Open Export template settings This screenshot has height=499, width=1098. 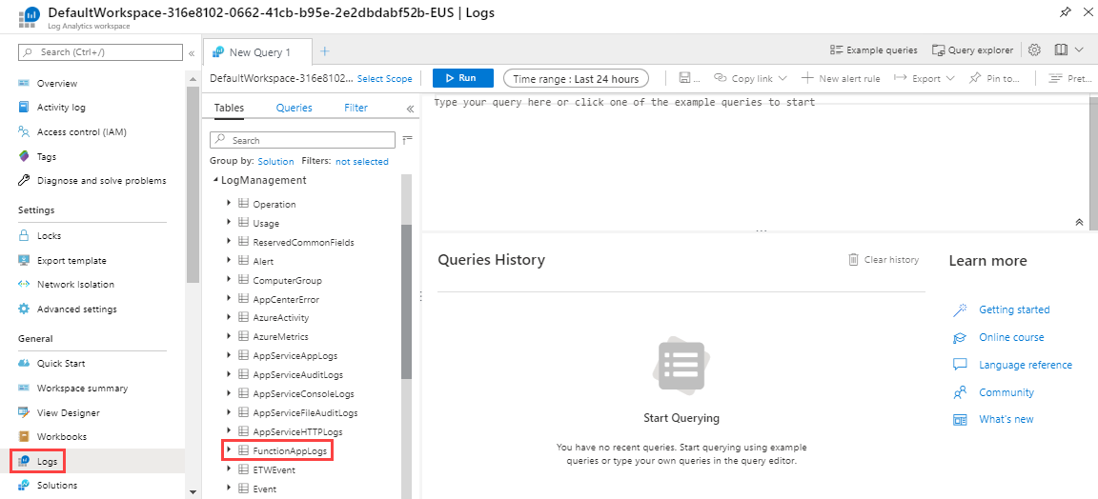[x=71, y=260]
